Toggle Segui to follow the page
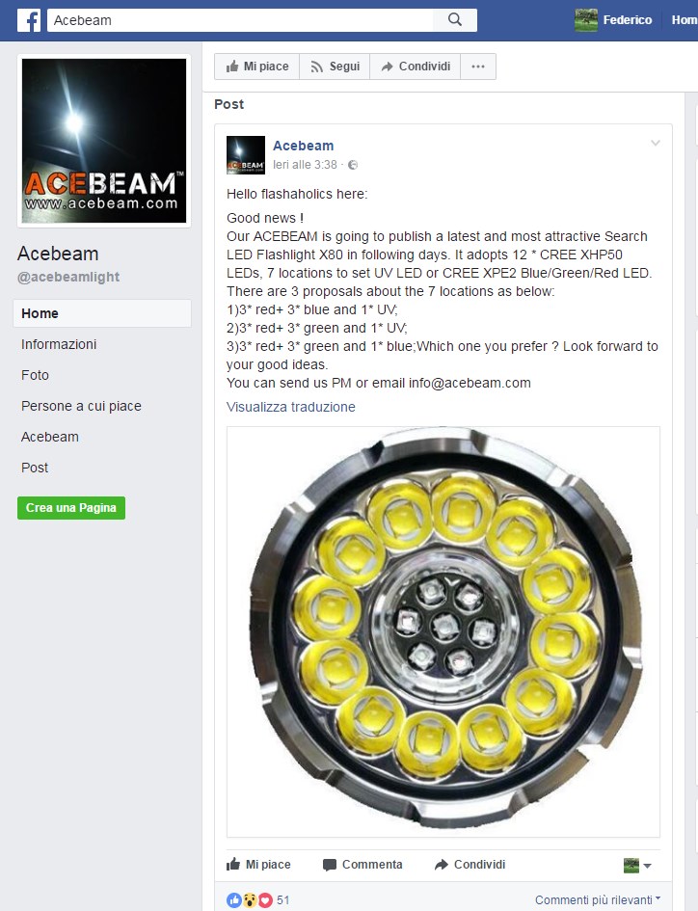The image size is (698, 911). click(335, 67)
